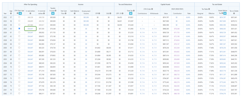Open 2030 estate before tax $878,236

[x=223, y=48]
